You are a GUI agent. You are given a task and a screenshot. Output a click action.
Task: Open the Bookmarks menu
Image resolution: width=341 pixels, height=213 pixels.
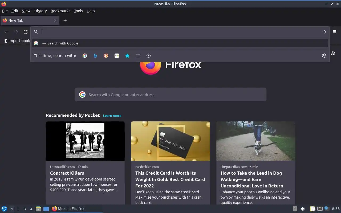tap(60, 11)
